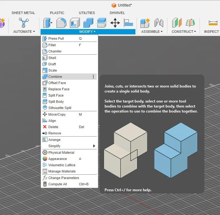This screenshot has width=220, height=215.
Task: Open the ASSEMBLE dropdown
Action: tap(152, 32)
